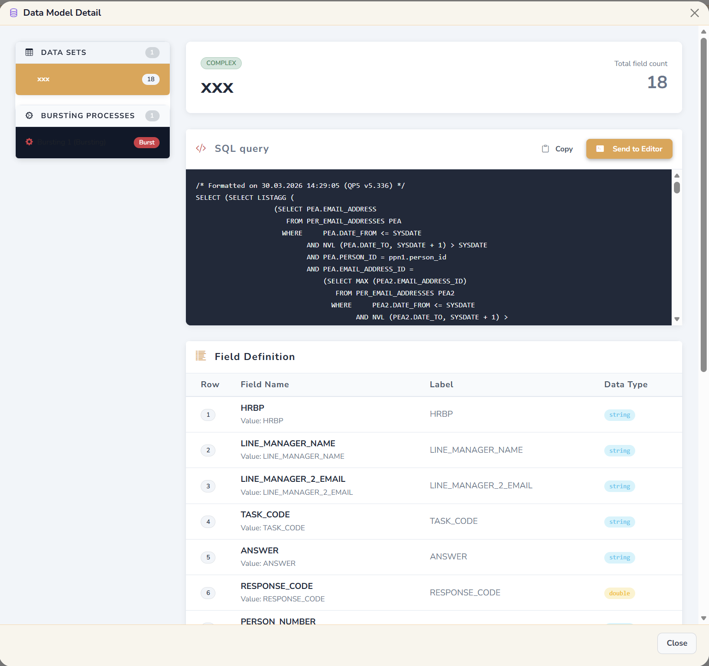This screenshot has width=709, height=666.
Task: Select the xxx data set entry
Action: (93, 79)
